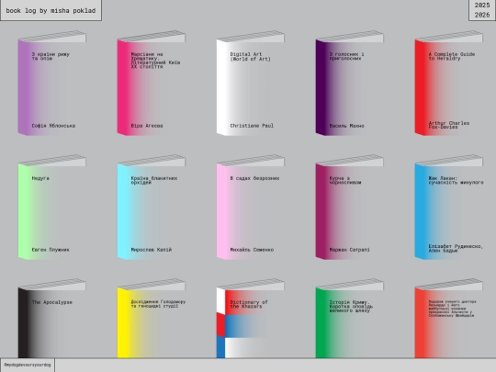
Task: Open the @mydogdevoursyourdog footer link
Action: 28,365
